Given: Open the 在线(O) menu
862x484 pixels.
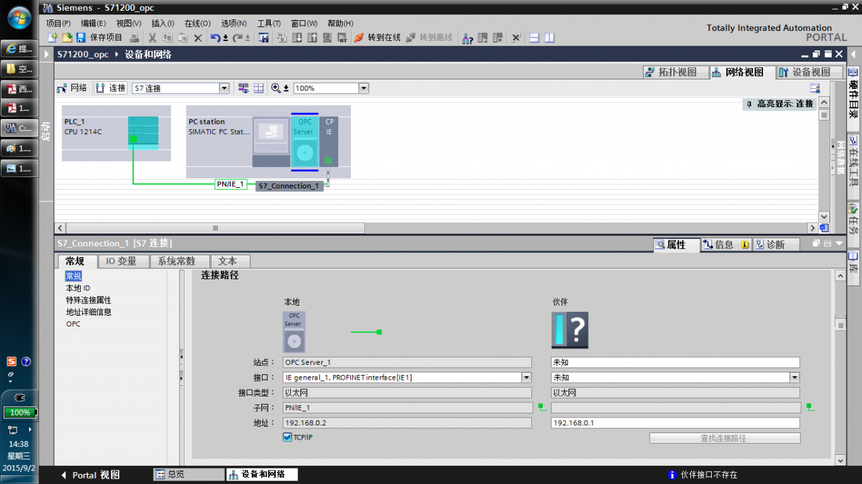Looking at the screenshot, I should pyautogui.click(x=197, y=23).
